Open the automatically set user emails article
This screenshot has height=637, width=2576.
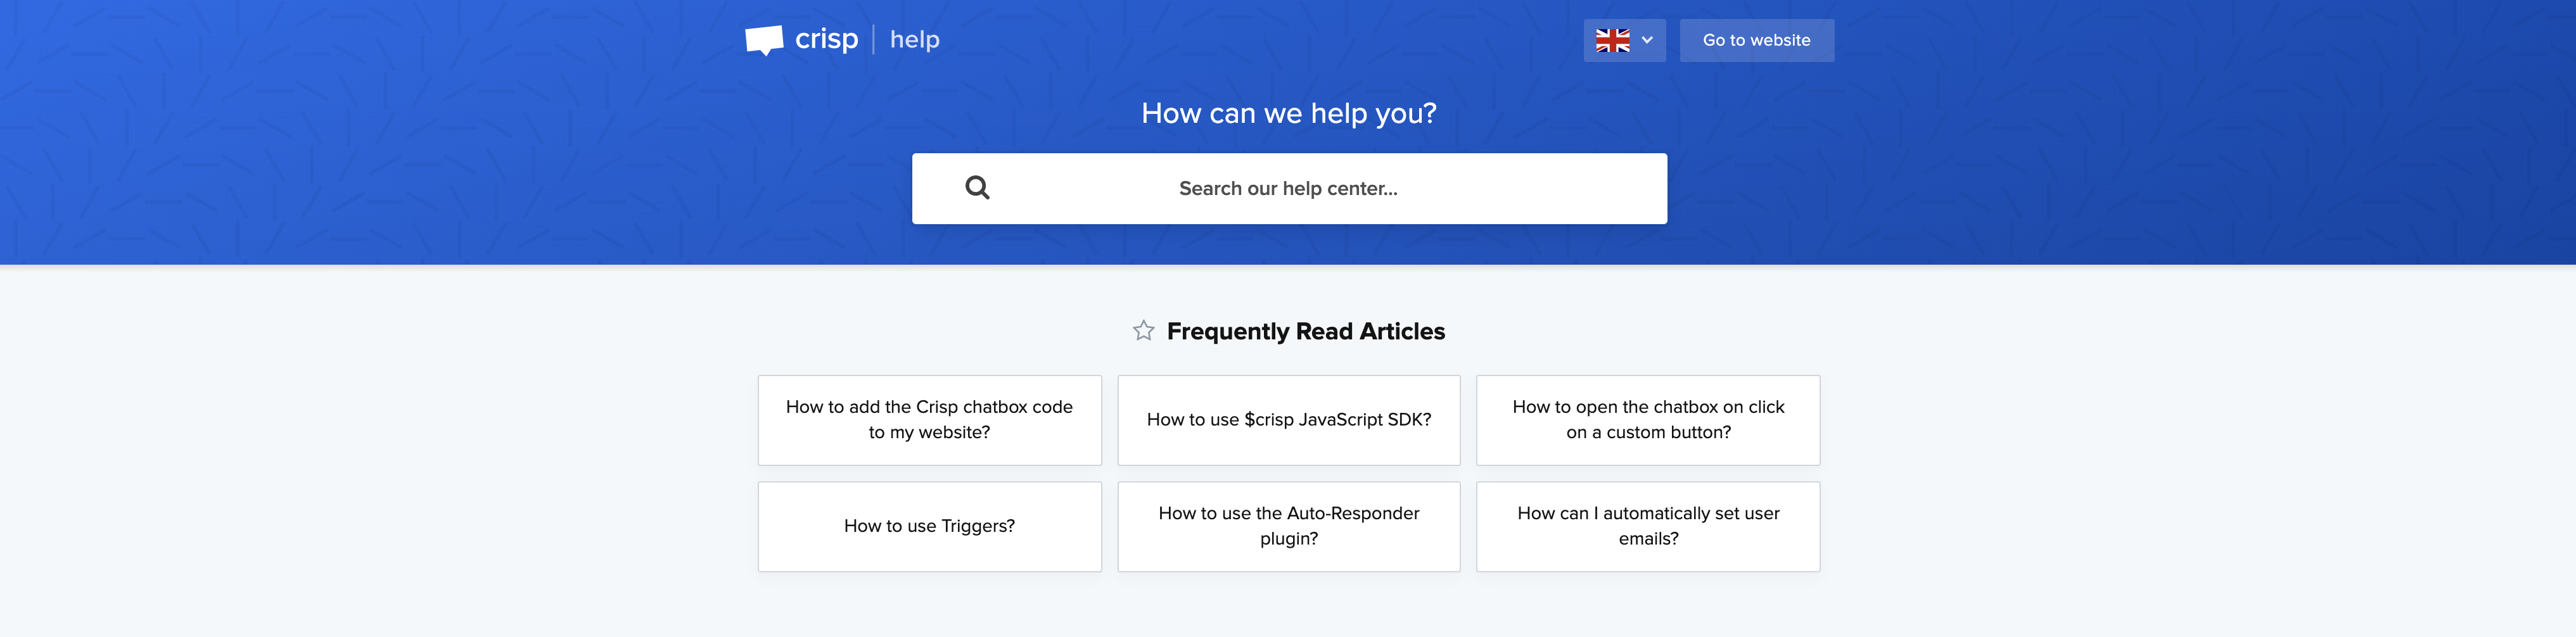[x=1647, y=527]
